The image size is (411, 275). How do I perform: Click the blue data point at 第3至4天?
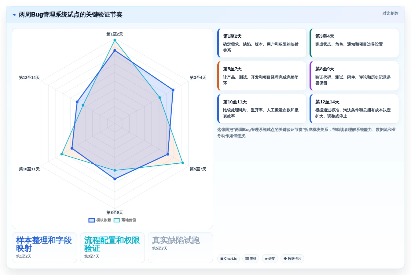point(173,90)
